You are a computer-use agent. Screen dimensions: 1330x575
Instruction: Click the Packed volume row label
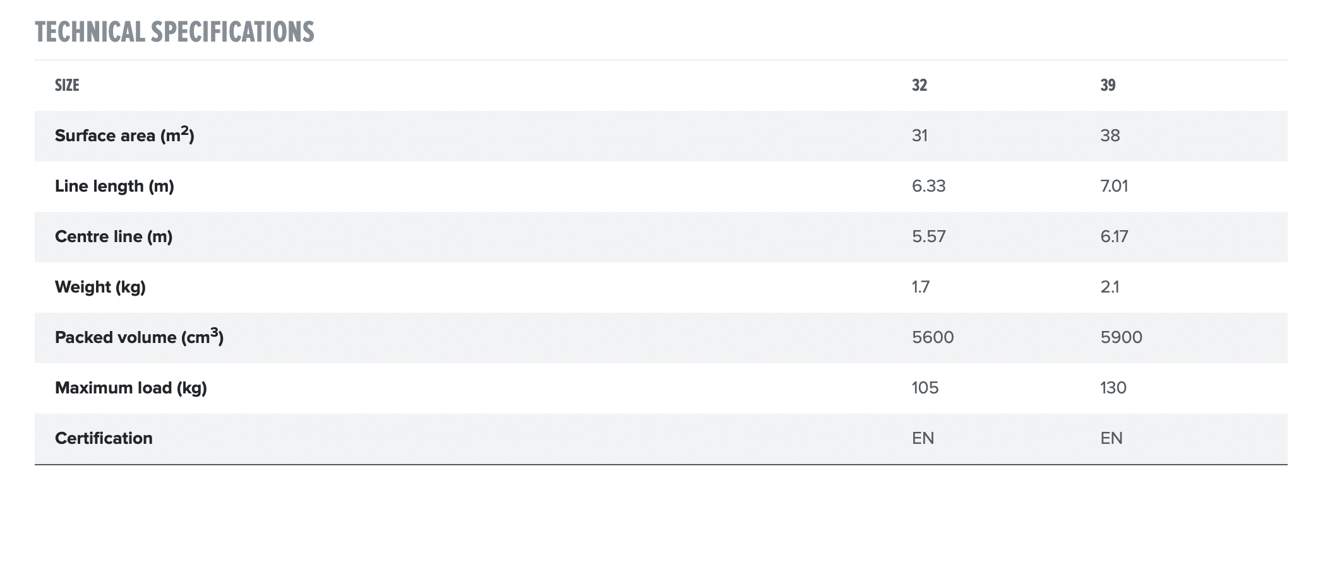(139, 337)
